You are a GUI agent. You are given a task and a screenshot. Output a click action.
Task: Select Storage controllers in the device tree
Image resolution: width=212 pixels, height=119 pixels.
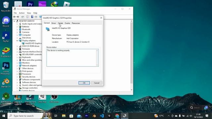pyautogui.click(x=28, y=88)
